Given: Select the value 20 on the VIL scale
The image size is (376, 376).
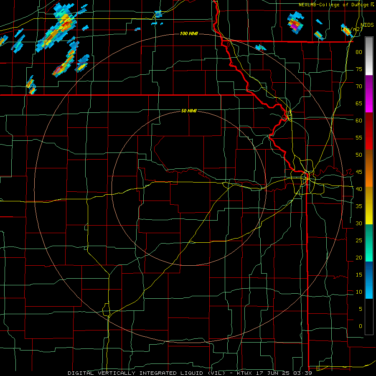Looking at the screenshot, I should tap(359, 257).
